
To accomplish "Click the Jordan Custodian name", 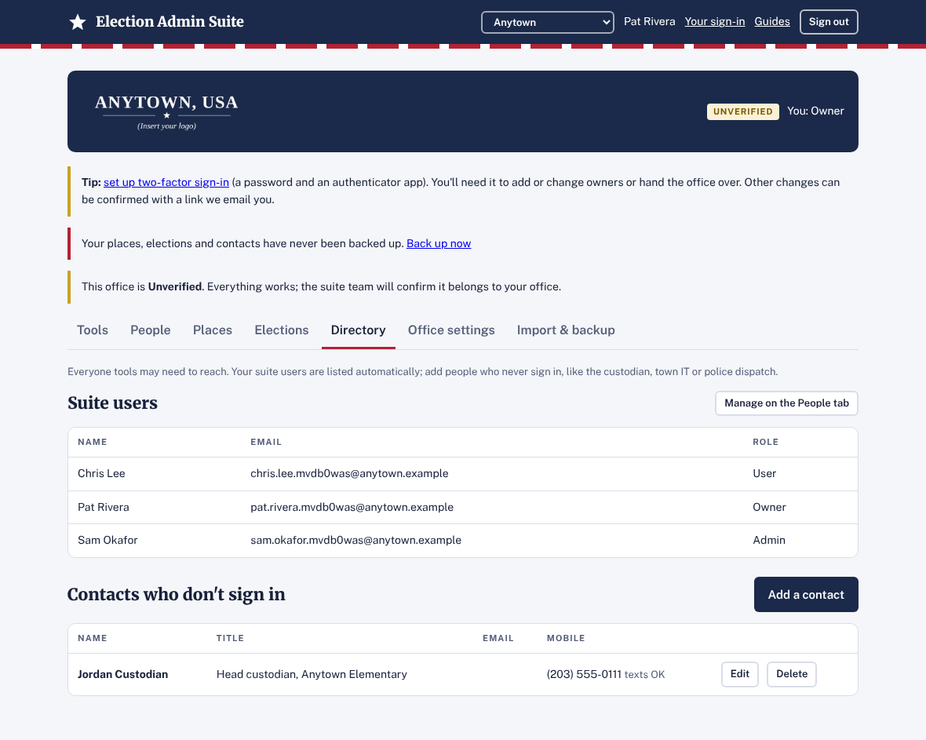I will click(x=123, y=674).
